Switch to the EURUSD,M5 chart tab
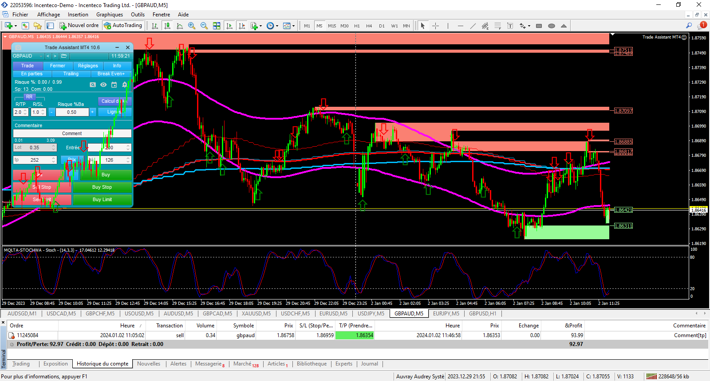Screen dimensions: 710x381 333,314
